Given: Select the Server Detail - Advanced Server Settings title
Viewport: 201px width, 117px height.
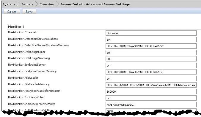Looking at the screenshot, I should point(95,4).
